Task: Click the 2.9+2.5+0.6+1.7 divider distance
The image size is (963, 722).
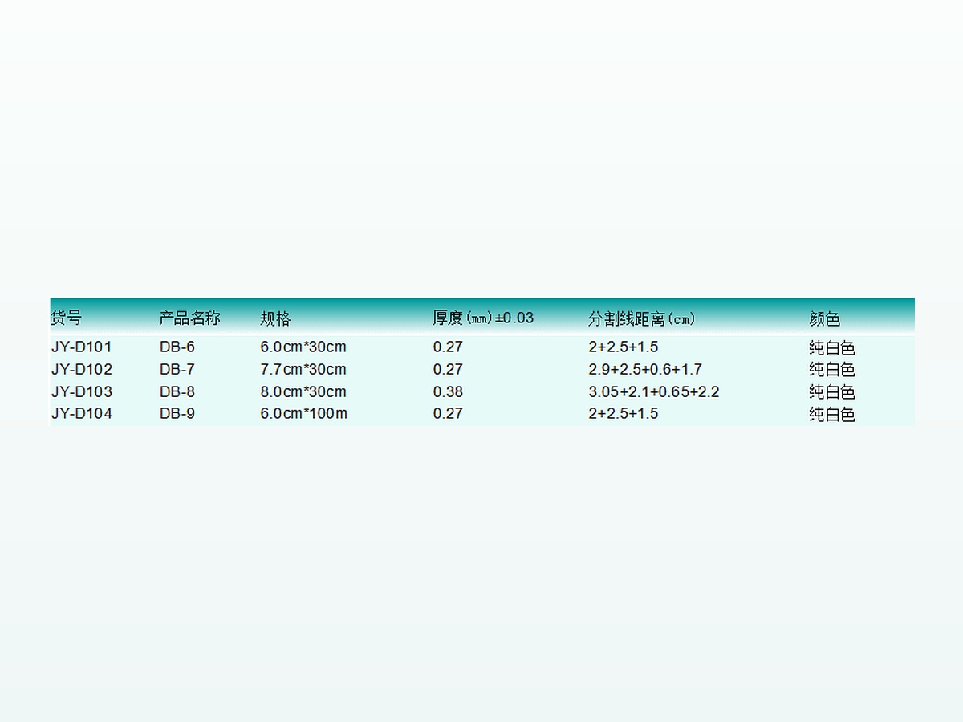Action: coord(645,370)
